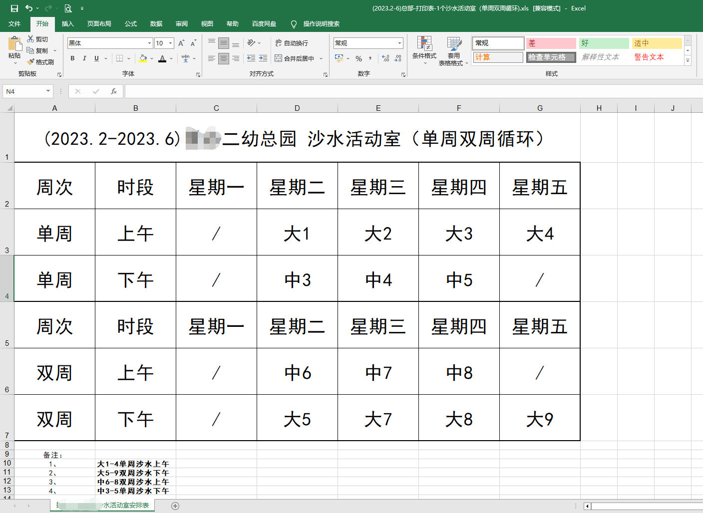Apply the 差 cell style
Screen dimensions: 703x513
coord(551,43)
